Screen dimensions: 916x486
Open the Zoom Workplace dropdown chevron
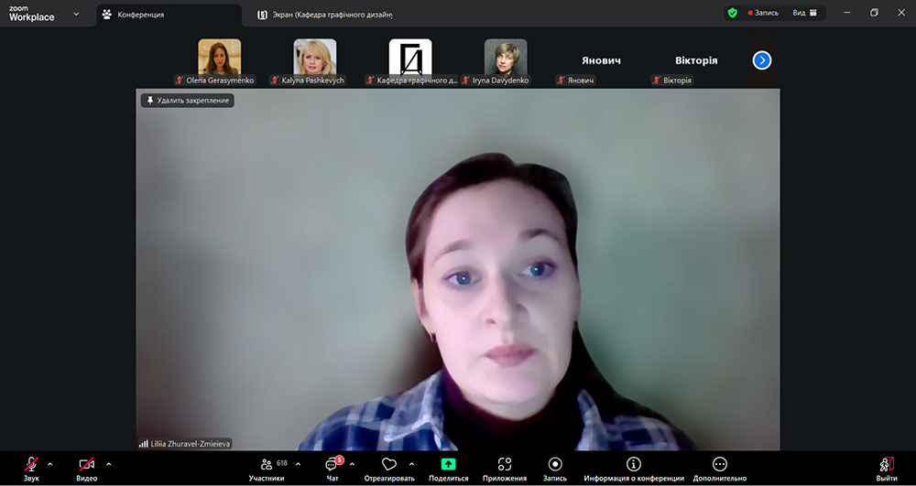pos(75,14)
